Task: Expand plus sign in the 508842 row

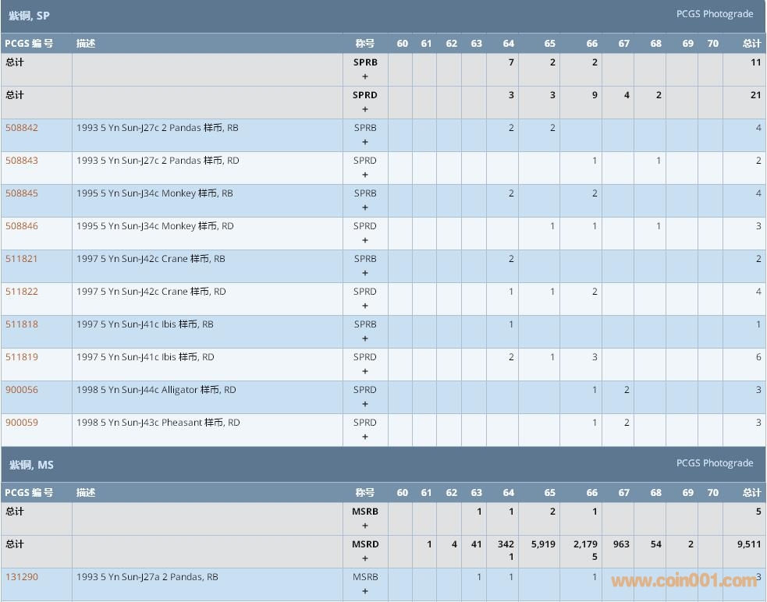Action: coord(364,143)
